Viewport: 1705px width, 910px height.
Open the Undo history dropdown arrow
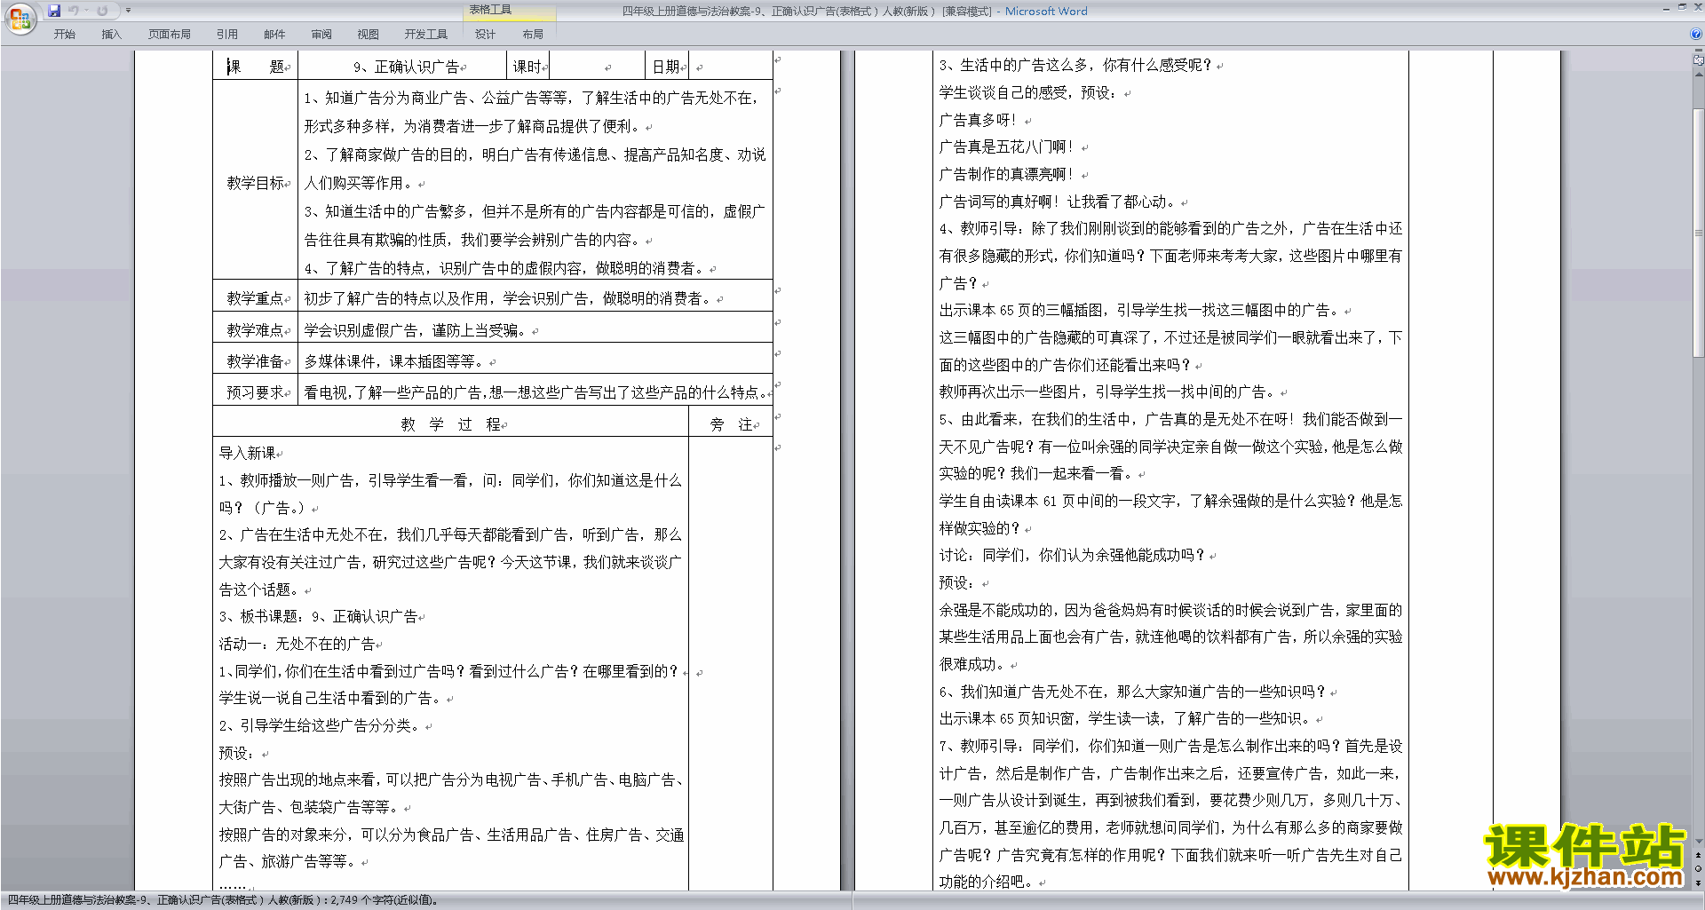tap(86, 11)
